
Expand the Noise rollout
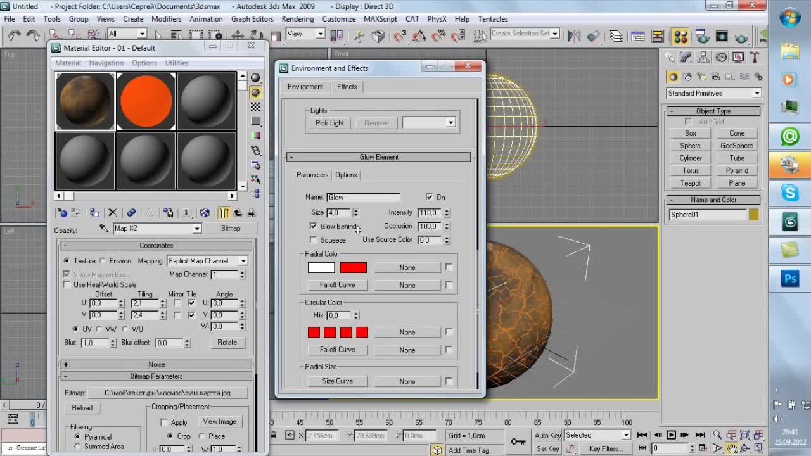(x=156, y=364)
